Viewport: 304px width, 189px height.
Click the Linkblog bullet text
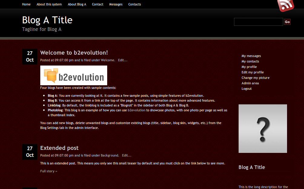point(118,105)
